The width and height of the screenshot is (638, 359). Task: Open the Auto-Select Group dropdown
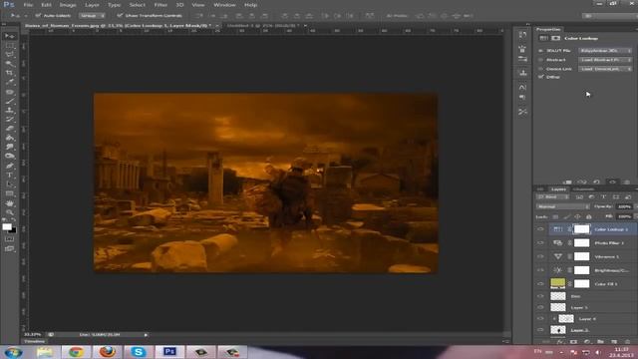click(92, 16)
